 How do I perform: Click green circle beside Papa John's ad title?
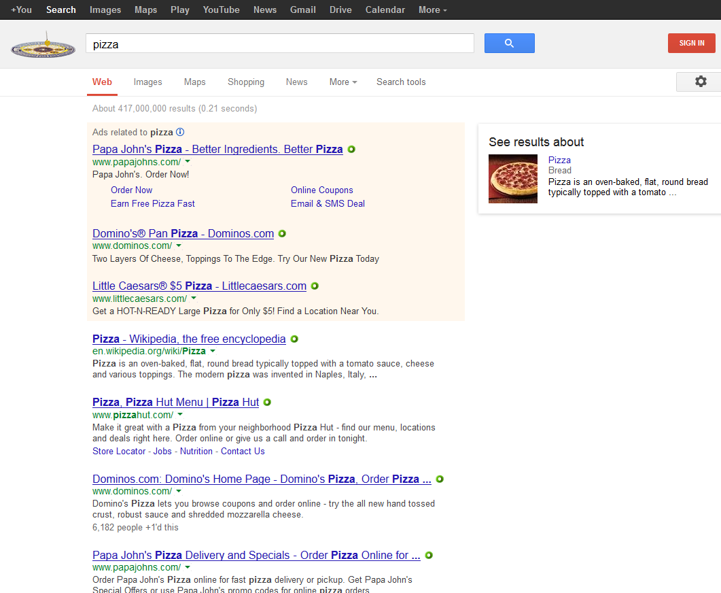351,150
